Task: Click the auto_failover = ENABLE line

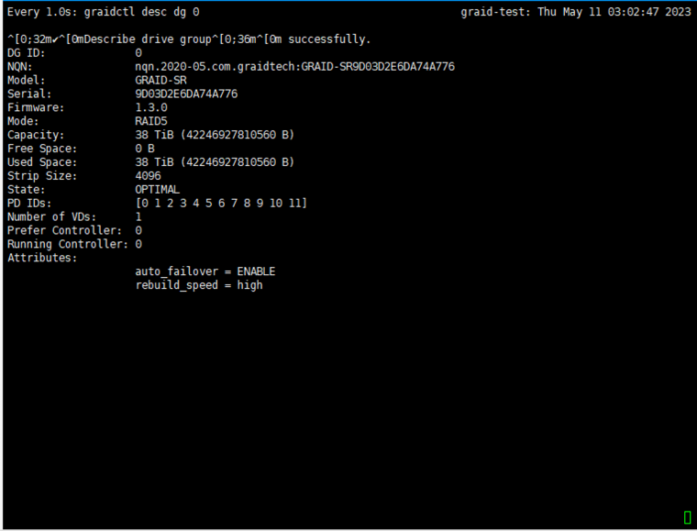Action: [x=205, y=271]
